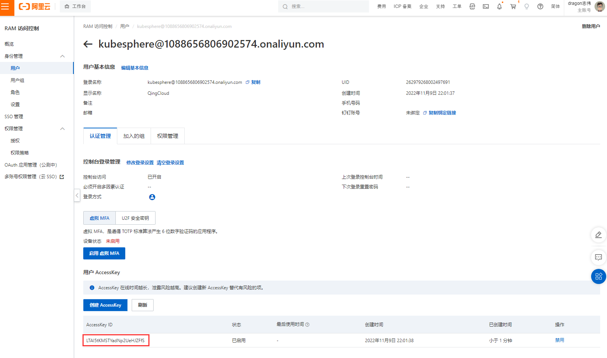Click the user avatar picture

click(600, 6)
